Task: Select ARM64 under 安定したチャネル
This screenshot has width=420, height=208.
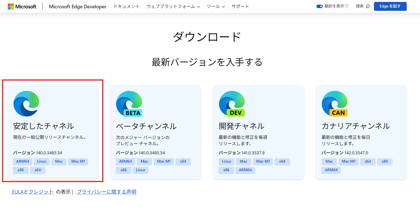Action: 23,162
